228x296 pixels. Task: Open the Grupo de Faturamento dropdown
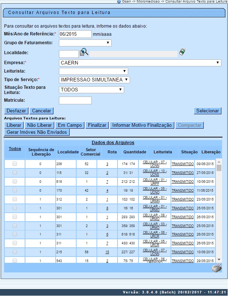pyautogui.click(x=85, y=43)
